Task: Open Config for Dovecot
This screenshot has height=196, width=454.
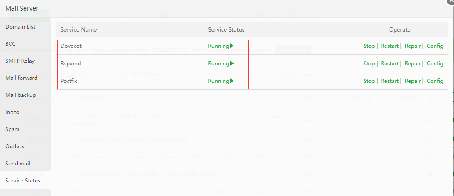Action: tap(435, 46)
